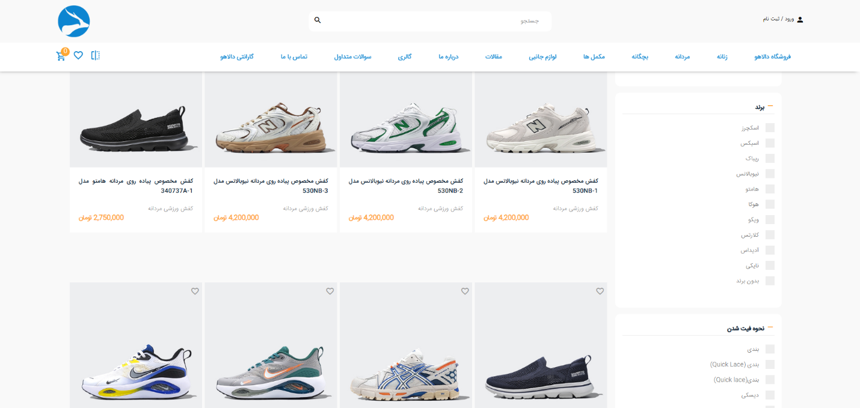This screenshot has width=860, height=408.
Task: Click the 2,750,000 تومان price
Action: click(x=101, y=218)
